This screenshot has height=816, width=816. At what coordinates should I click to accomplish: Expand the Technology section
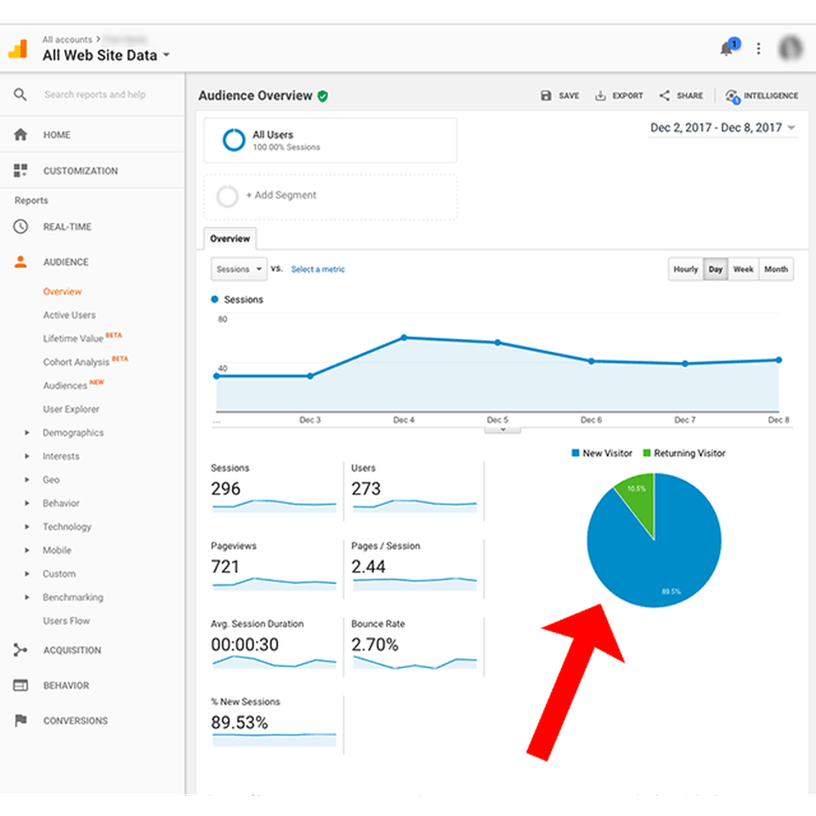point(26,526)
